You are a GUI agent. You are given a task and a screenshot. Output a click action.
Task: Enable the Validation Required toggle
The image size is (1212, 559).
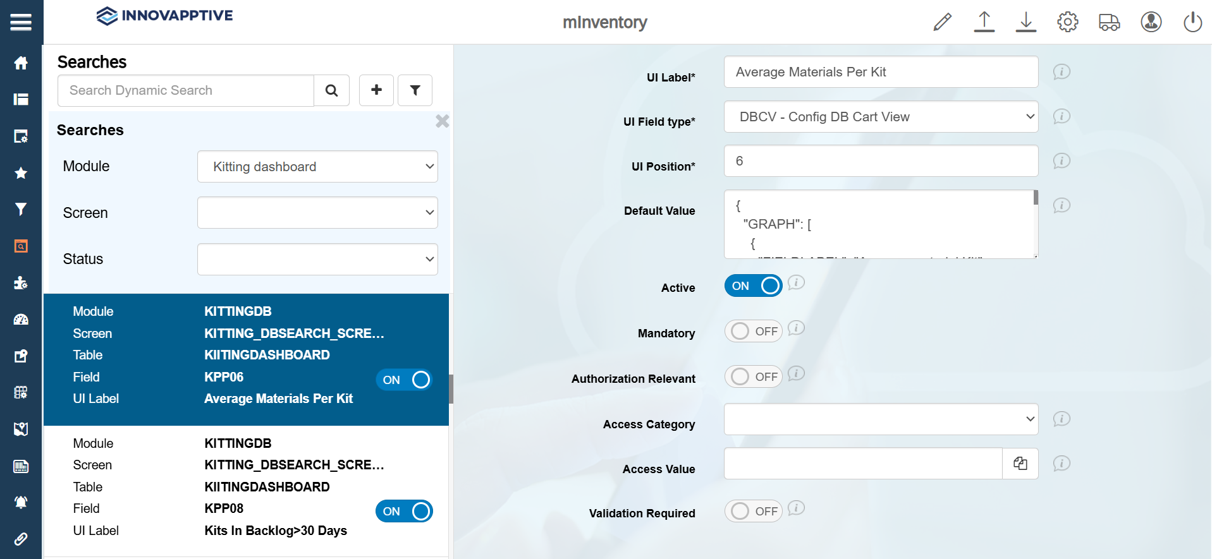click(x=753, y=512)
